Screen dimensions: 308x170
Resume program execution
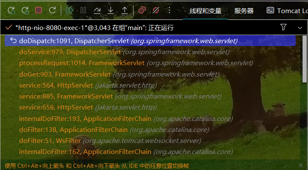click(x=70, y=10)
